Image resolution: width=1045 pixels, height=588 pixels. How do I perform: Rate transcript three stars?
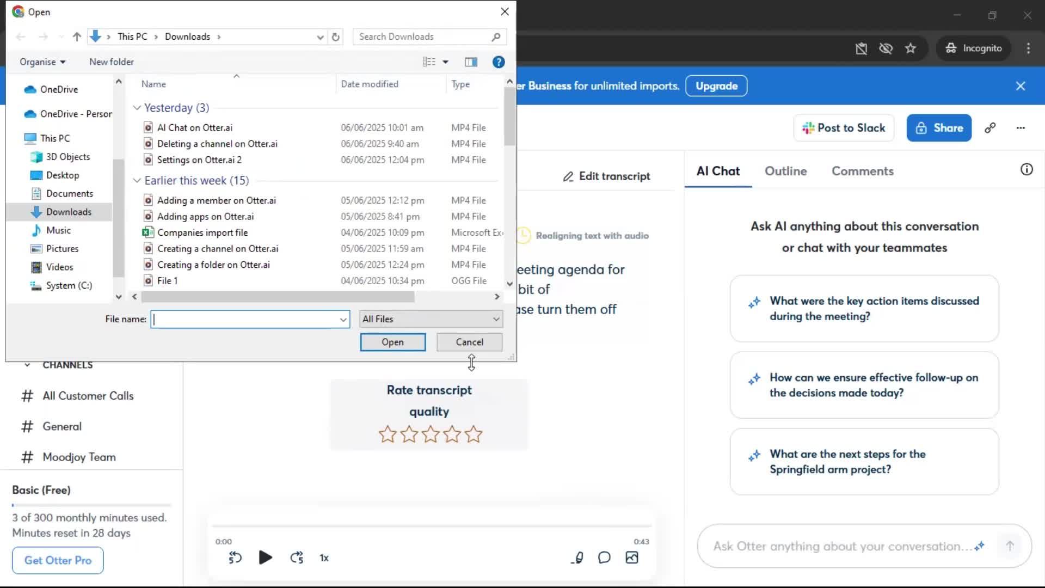431,434
